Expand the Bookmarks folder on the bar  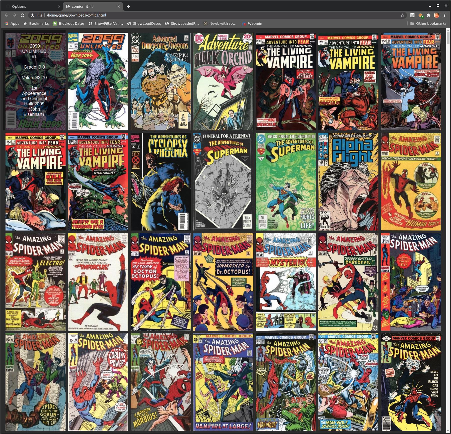point(37,23)
